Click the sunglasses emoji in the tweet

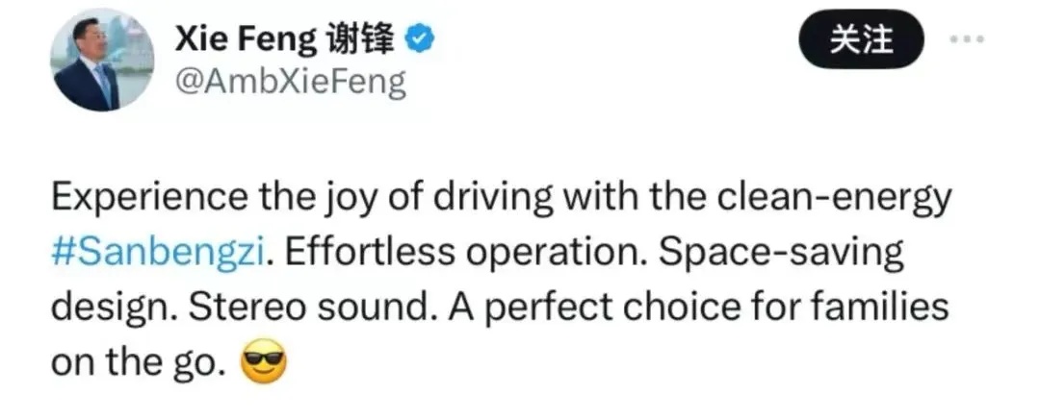pyautogui.click(x=264, y=365)
